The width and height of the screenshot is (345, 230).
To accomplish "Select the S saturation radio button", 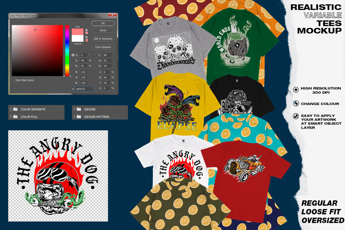I will tap(73, 60).
